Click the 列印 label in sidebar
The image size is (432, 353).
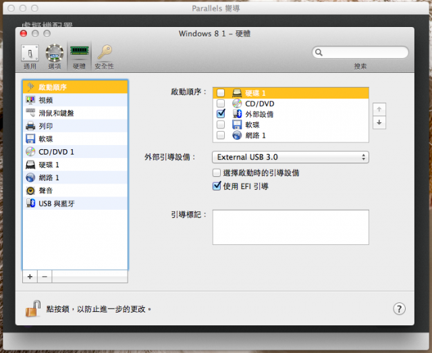click(45, 126)
